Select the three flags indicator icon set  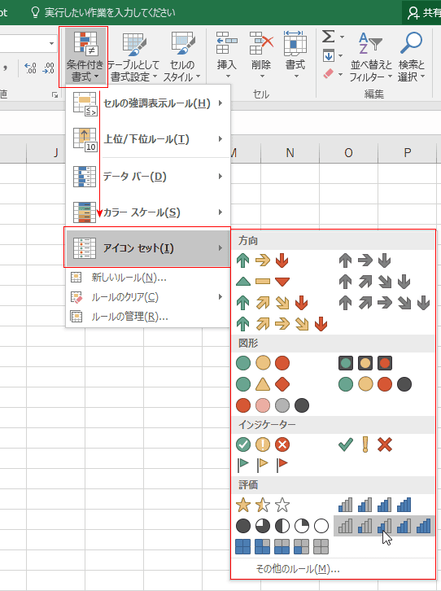pyautogui.click(x=263, y=464)
